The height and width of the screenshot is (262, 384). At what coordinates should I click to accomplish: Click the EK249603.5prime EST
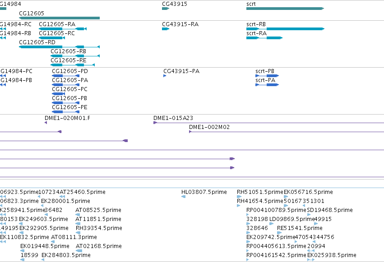pos(21,224)
